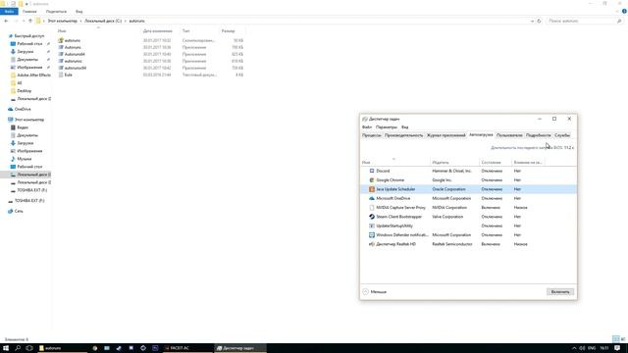Image resolution: width=628 pixels, height=353 pixels.
Task: Switch to the Процессы tab
Action: tap(371, 135)
